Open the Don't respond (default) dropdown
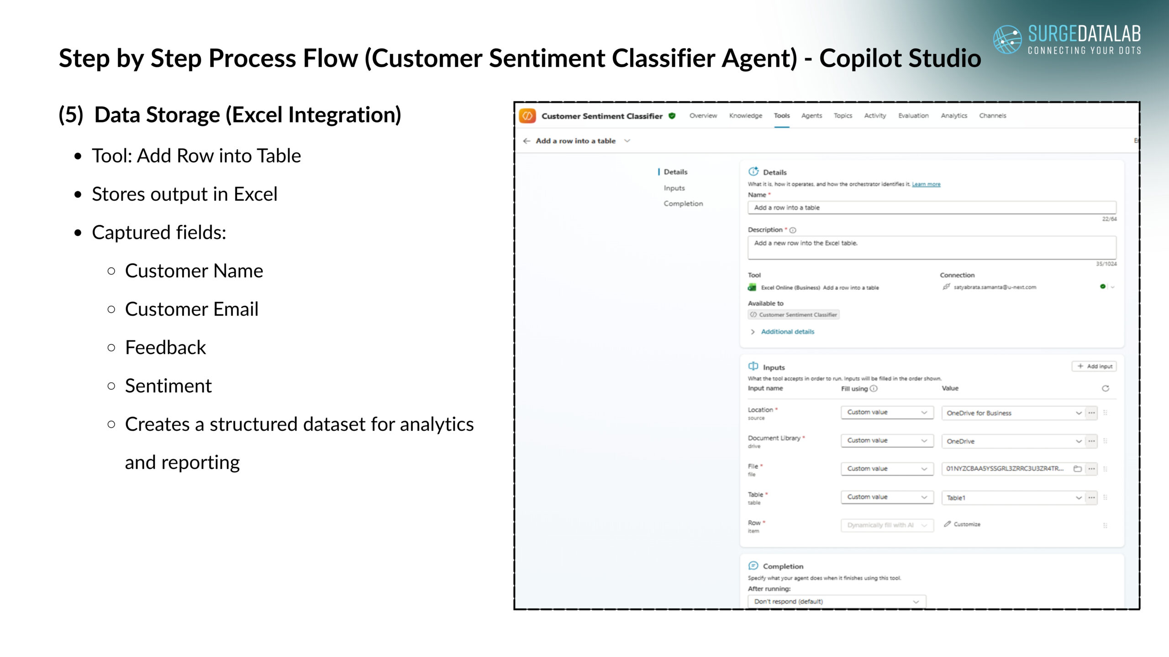 pyautogui.click(x=837, y=601)
